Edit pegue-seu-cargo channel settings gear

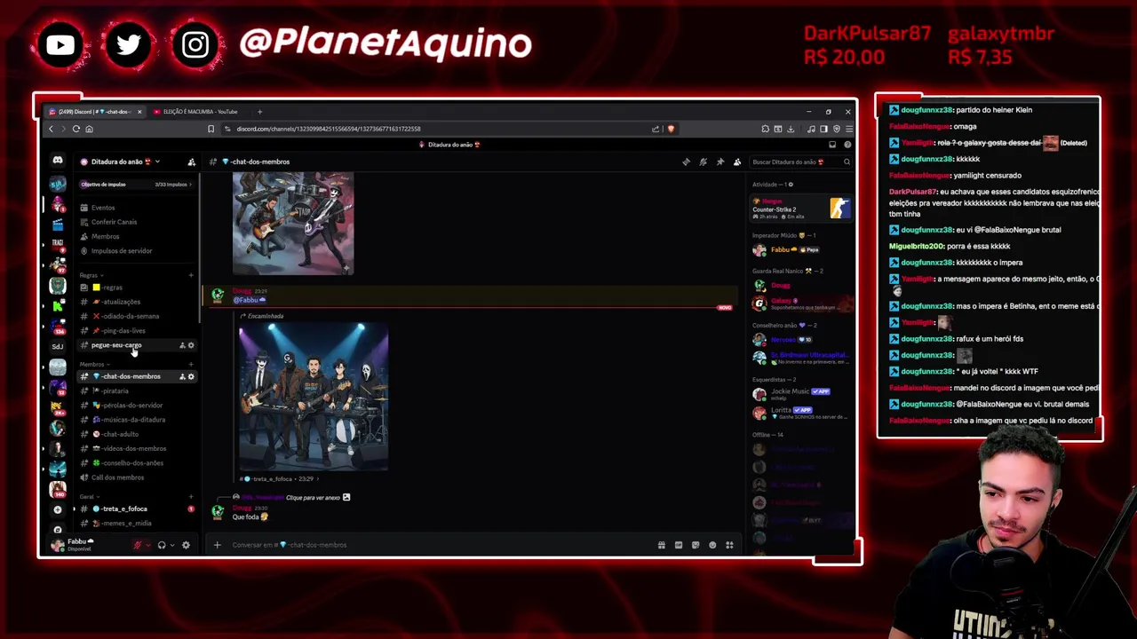(x=191, y=345)
